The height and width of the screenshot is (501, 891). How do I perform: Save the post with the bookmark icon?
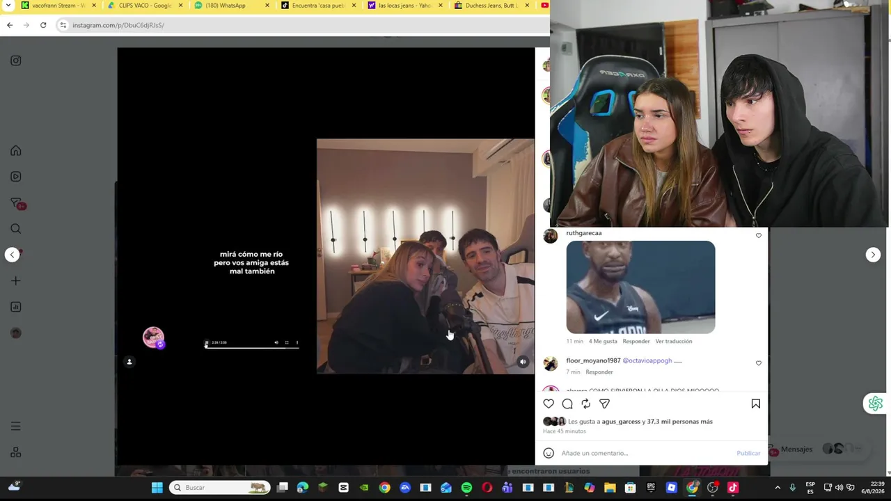coord(756,404)
